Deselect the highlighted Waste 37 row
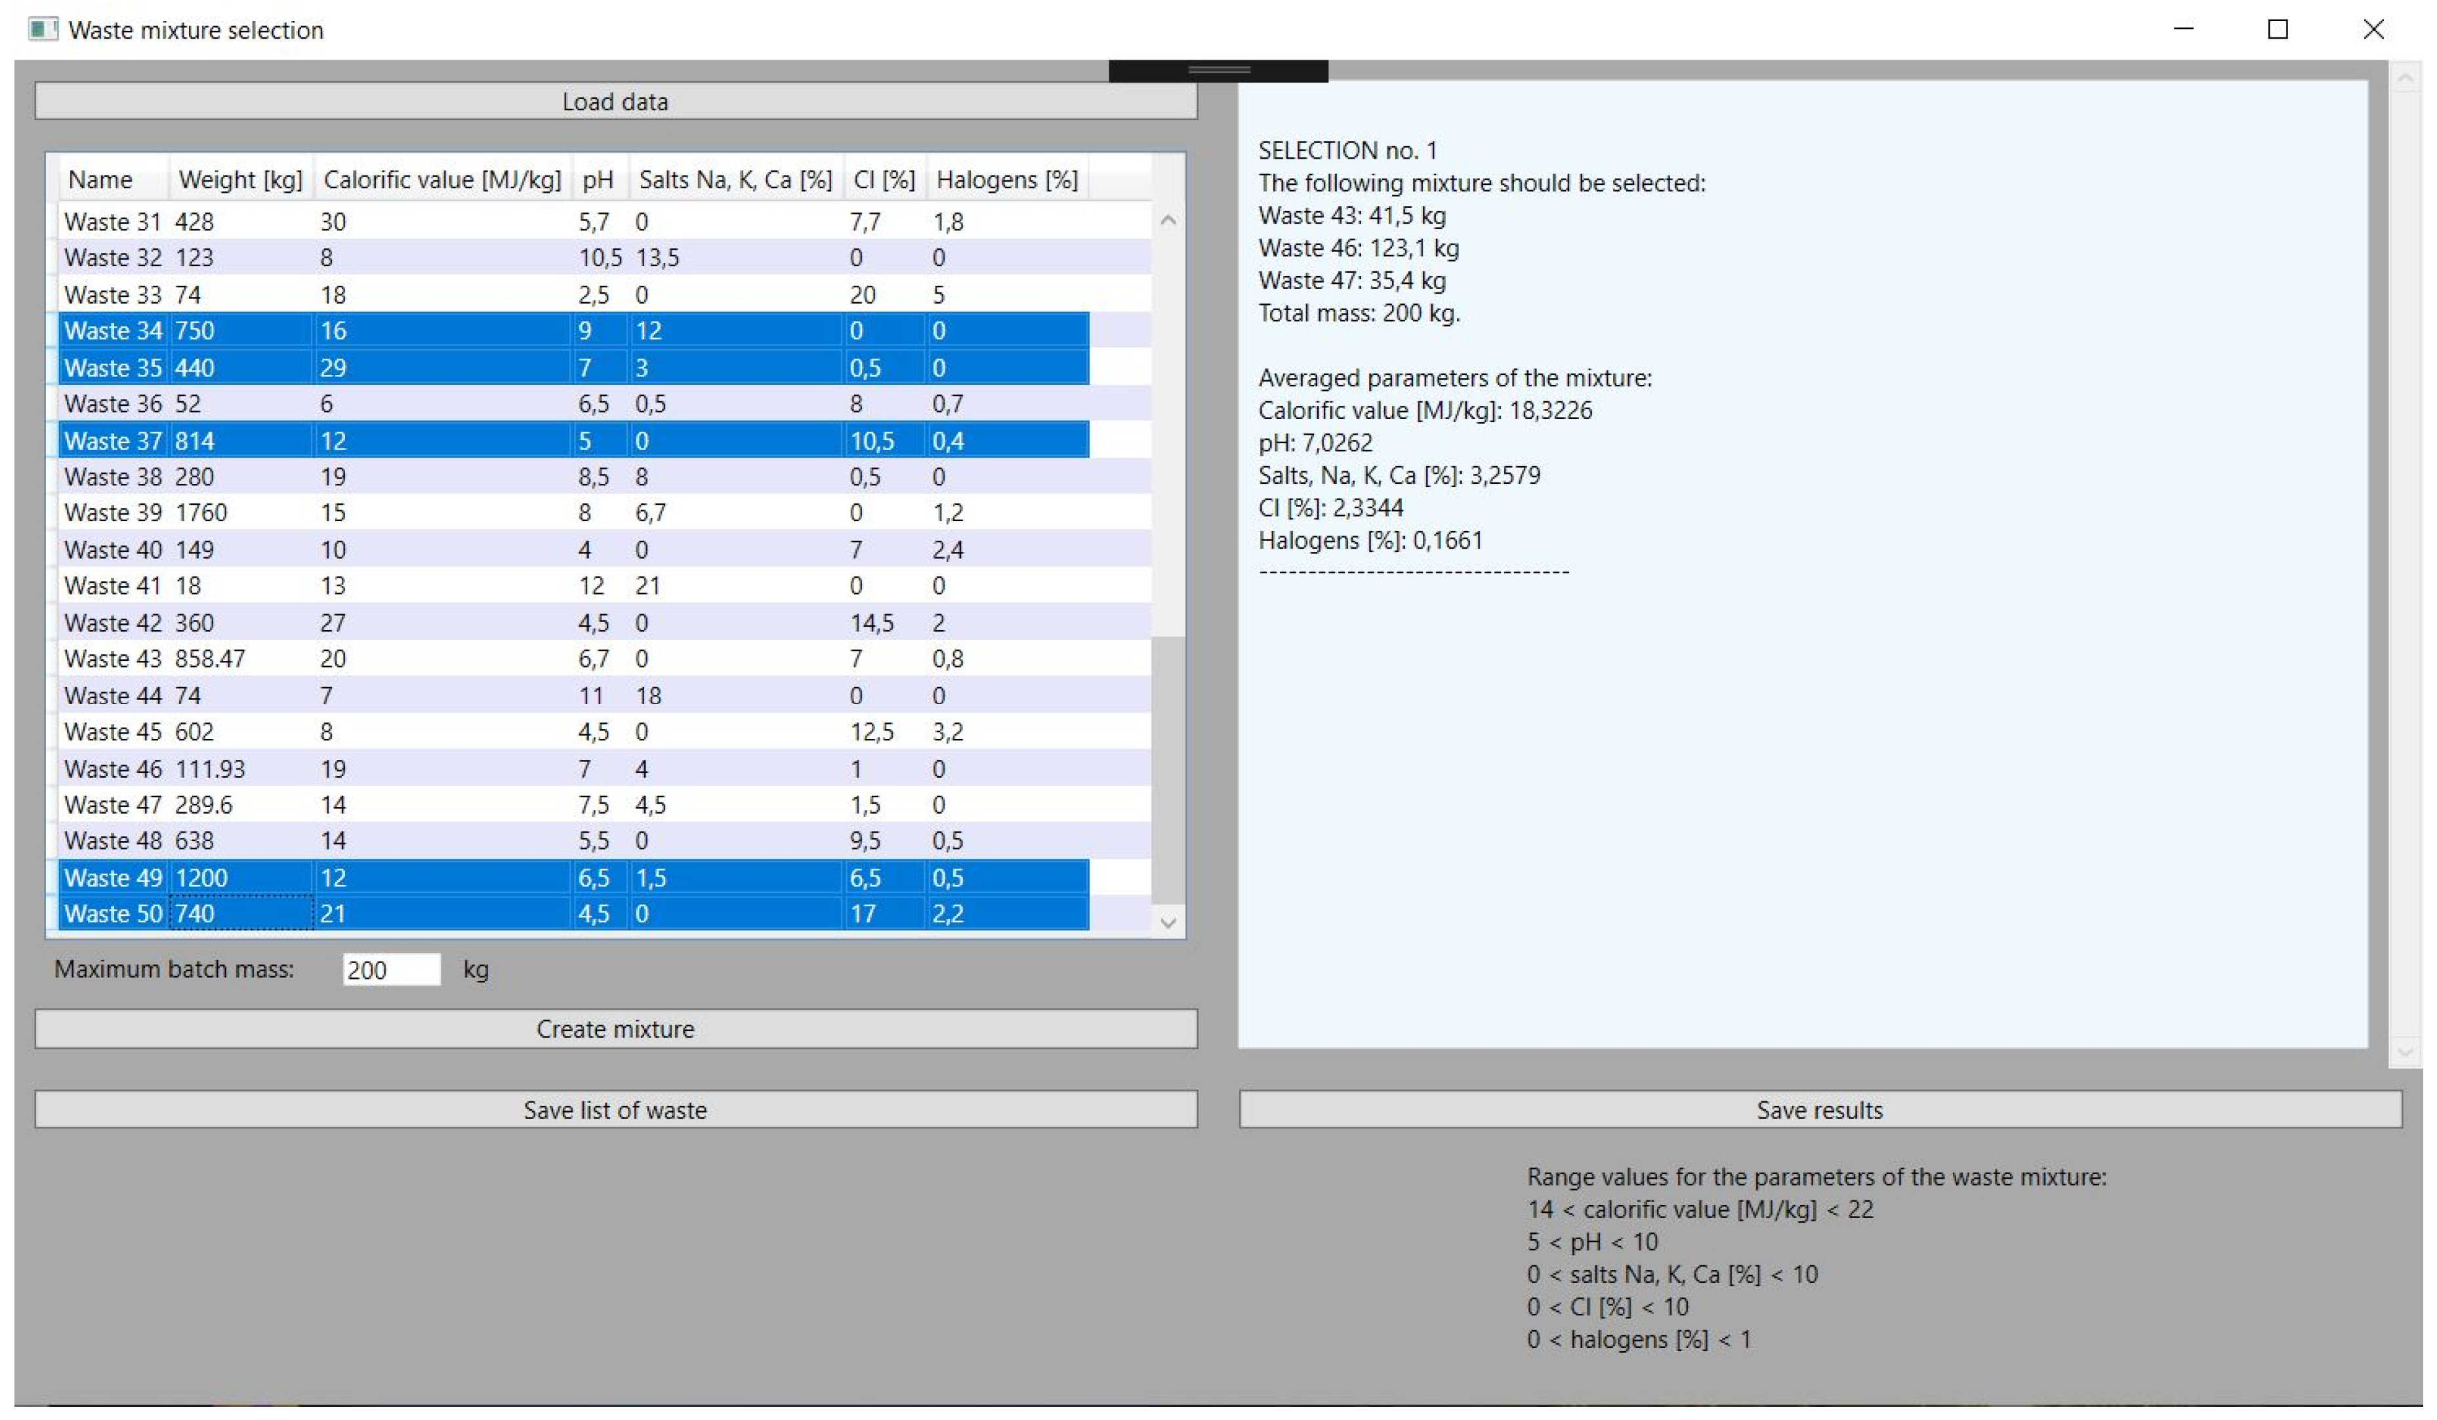Viewport: 2437px width, 1420px height. point(112,441)
